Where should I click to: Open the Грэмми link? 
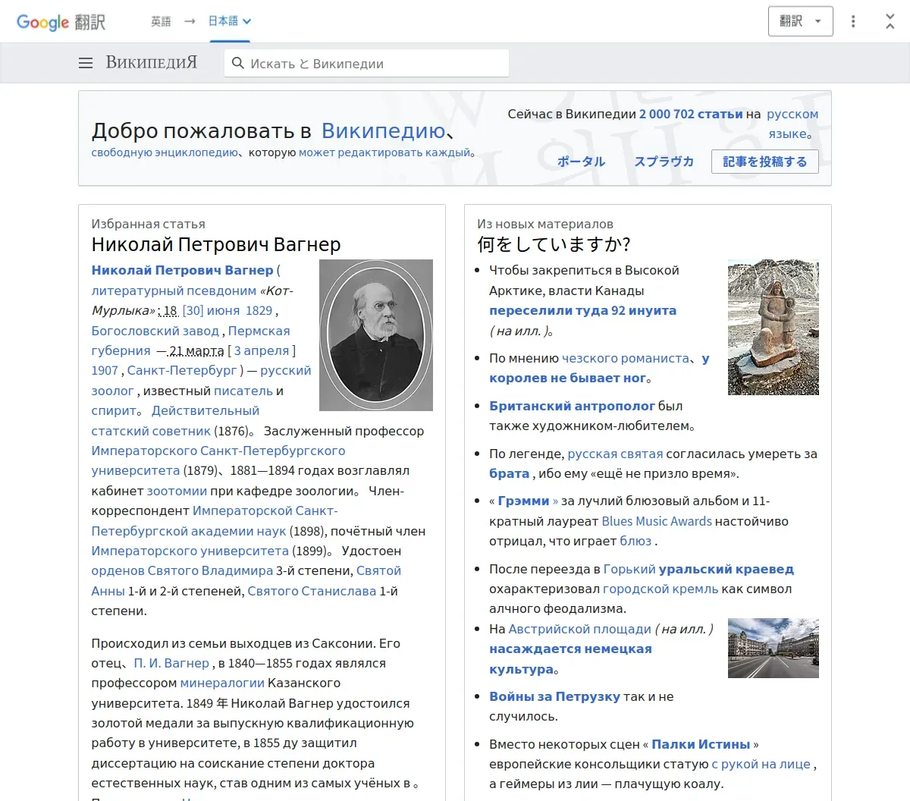[x=523, y=501]
